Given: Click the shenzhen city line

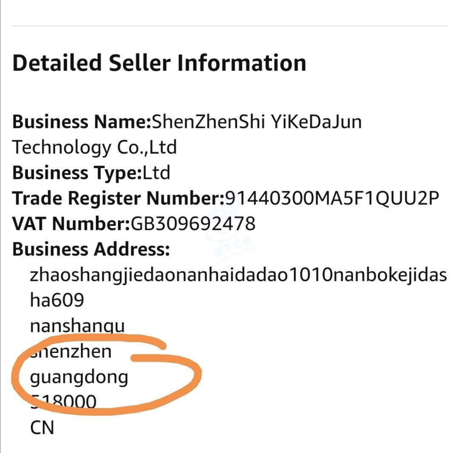Looking at the screenshot, I should click(x=71, y=351).
